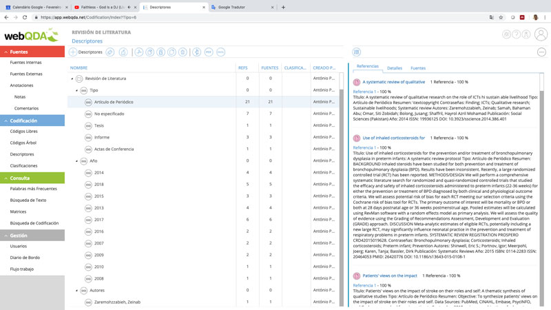Collapse the Año tree node
Screen dimensions: 551x310
pyautogui.click(x=77, y=161)
